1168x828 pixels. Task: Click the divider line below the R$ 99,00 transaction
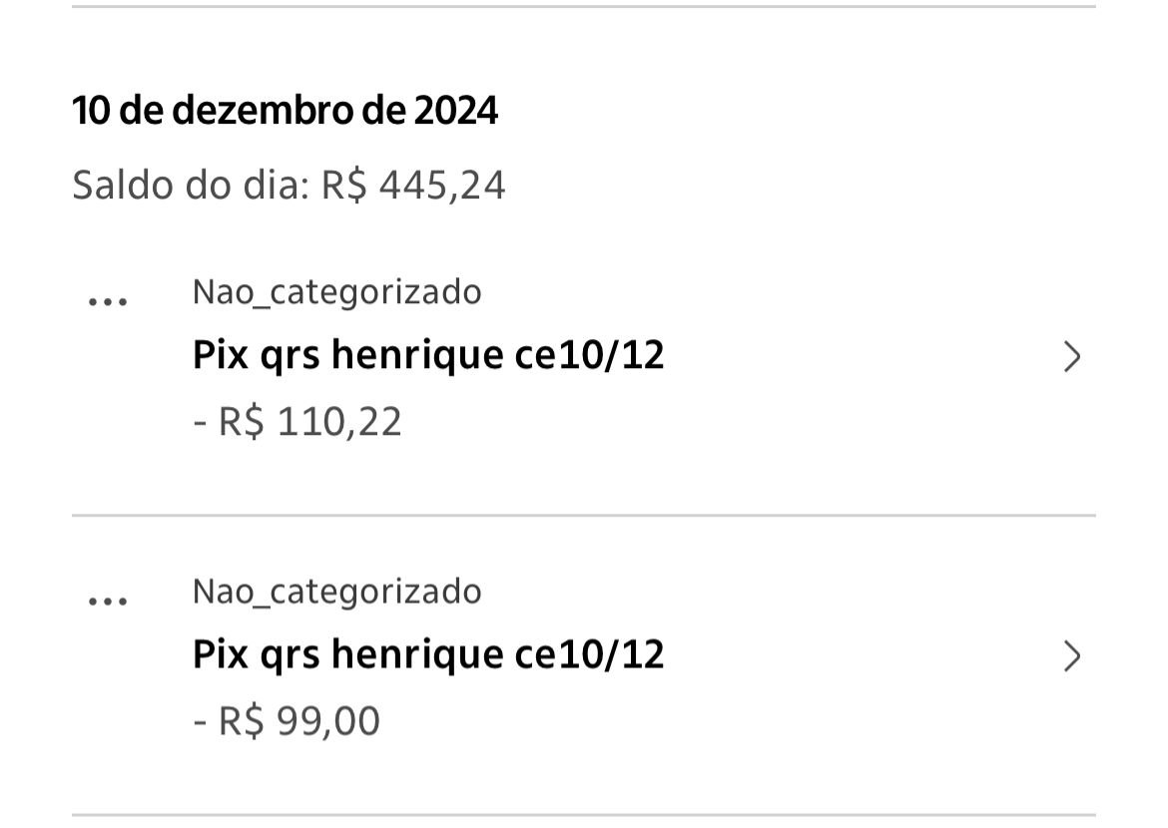(x=583, y=815)
